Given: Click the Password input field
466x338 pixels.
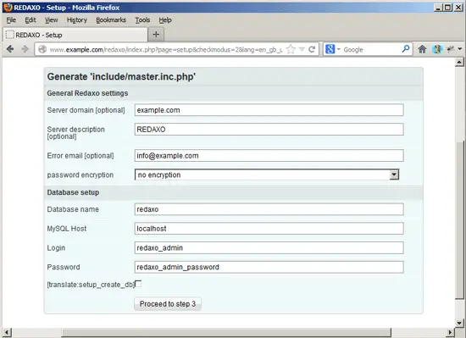Looking at the screenshot, I should pyautogui.click(x=269, y=267).
